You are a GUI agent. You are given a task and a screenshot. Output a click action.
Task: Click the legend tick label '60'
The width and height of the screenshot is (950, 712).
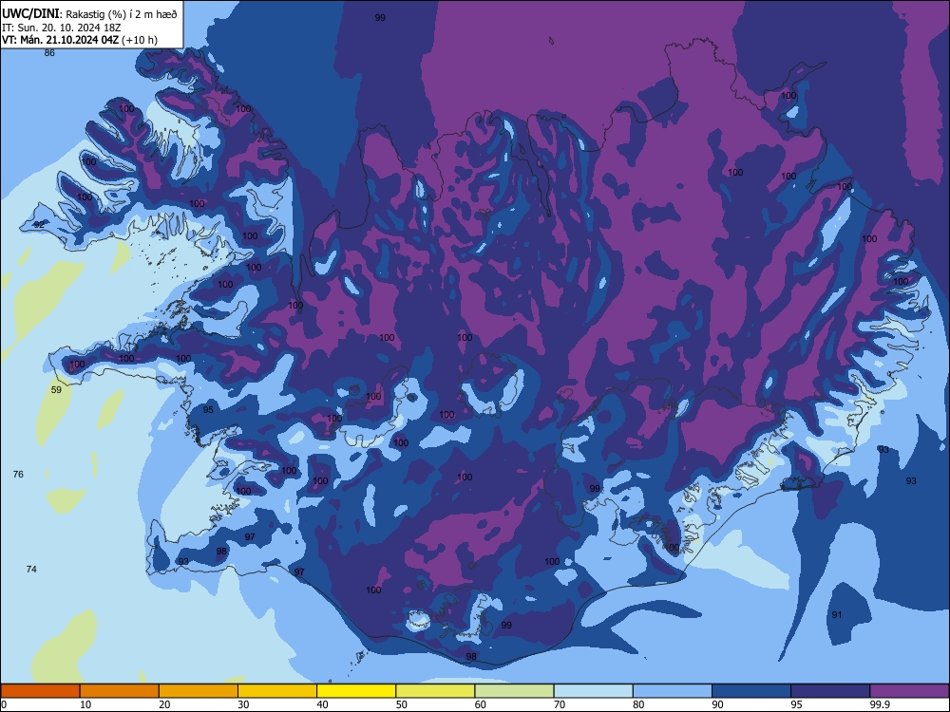coord(481,704)
